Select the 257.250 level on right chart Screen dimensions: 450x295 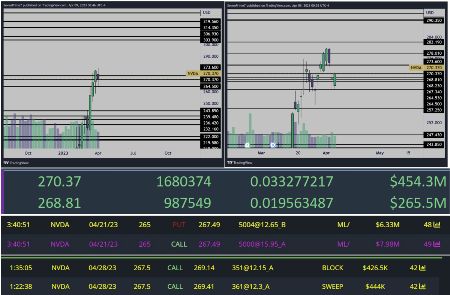point(435,110)
